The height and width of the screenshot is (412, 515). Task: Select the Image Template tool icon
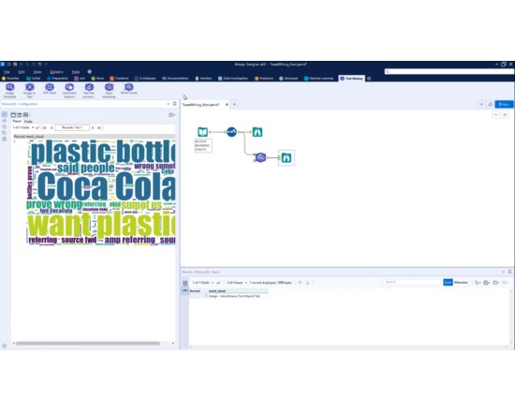click(10, 87)
